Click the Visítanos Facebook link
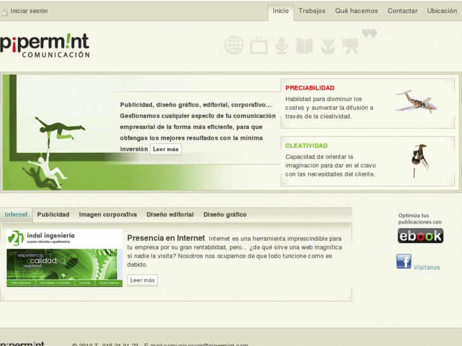This screenshot has height=346, width=462. 426,267
